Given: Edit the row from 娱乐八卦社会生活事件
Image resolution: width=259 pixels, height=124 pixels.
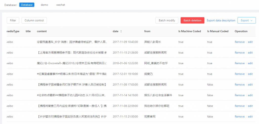Looking at the screenshot, I should point(250,95).
